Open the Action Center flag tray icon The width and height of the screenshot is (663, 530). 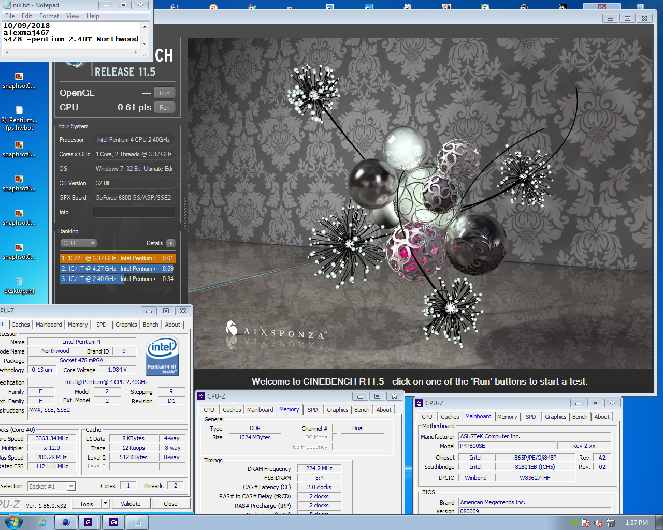586,523
